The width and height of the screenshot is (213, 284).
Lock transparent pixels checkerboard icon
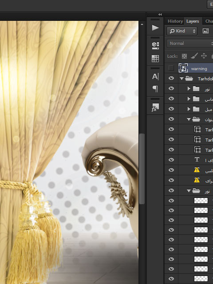pyautogui.click(x=184, y=56)
